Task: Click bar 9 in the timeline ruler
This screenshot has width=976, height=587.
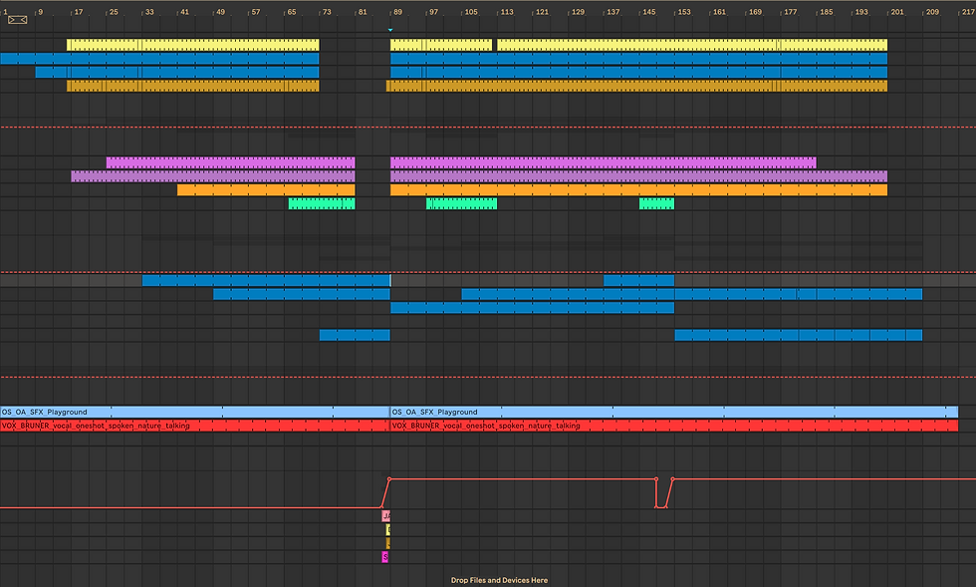Action: (x=41, y=12)
